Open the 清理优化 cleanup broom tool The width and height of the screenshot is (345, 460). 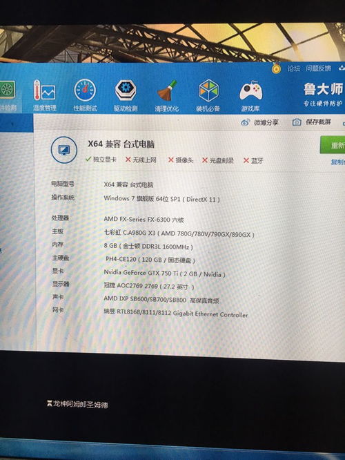(166, 96)
